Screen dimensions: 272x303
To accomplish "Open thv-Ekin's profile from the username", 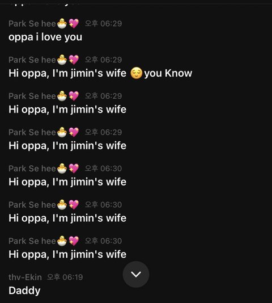I will 25,277.
